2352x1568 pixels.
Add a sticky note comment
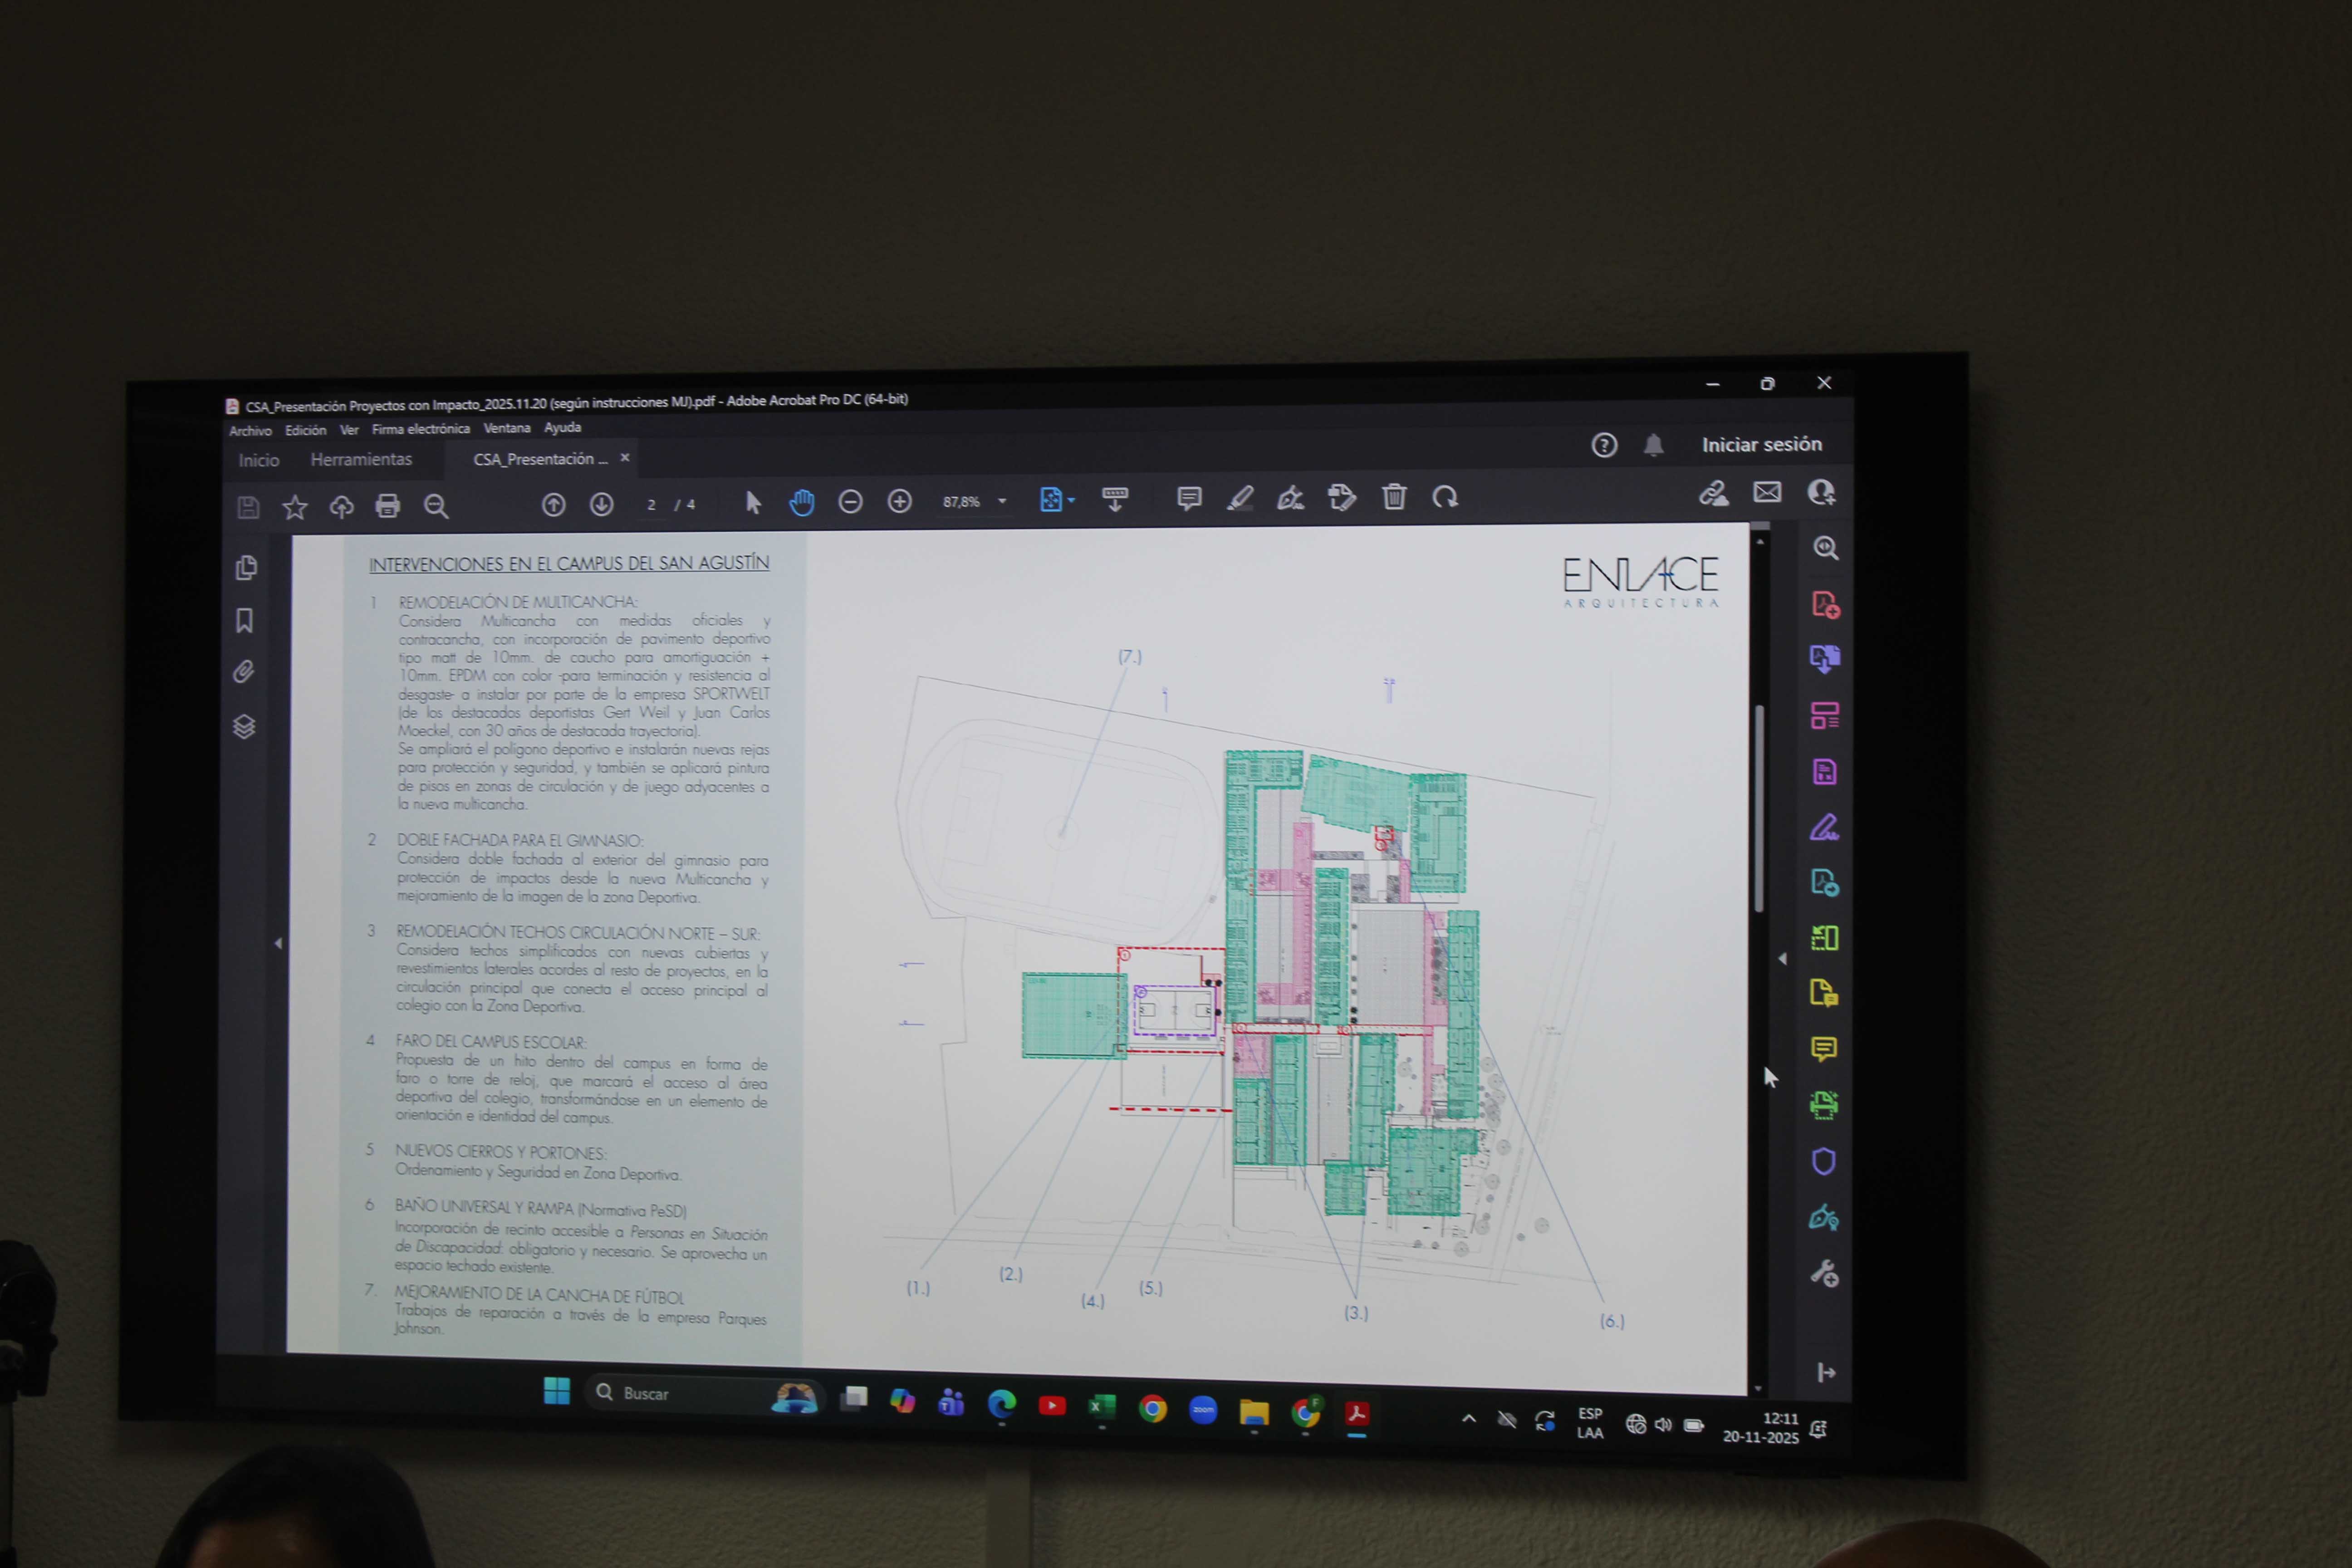[1189, 498]
